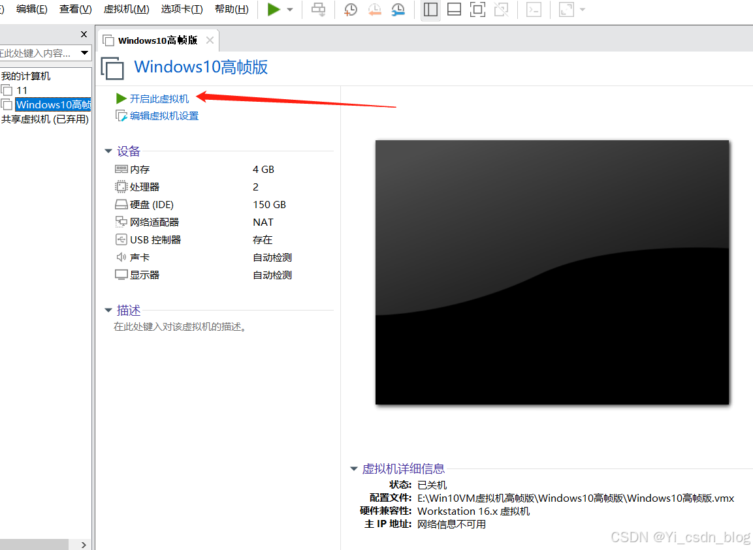
Task: Click the revert to snapshot toolbar icon
Action: [375, 10]
